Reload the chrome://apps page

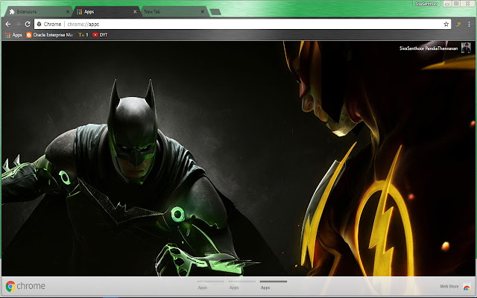(28, 24)
